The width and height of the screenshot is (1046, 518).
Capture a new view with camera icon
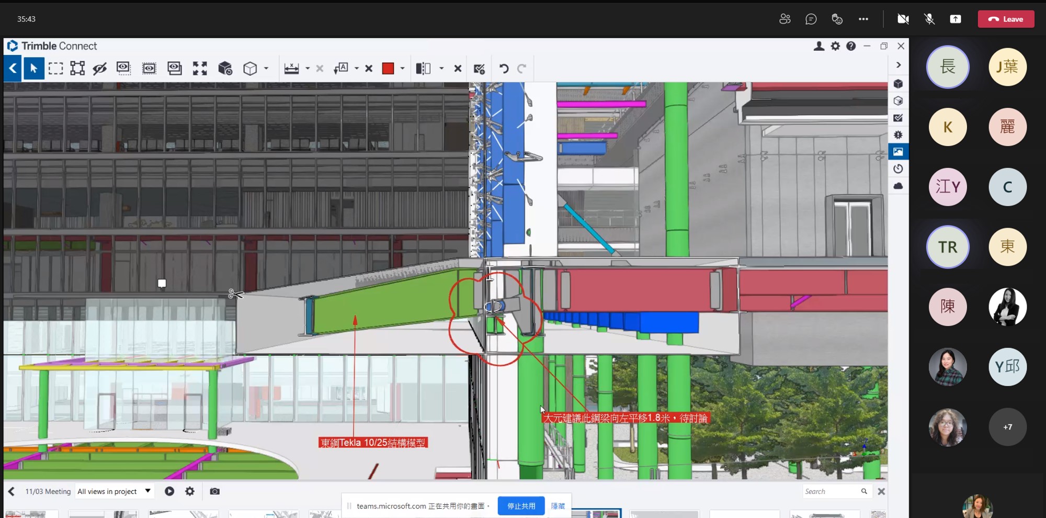pos(214,491)
